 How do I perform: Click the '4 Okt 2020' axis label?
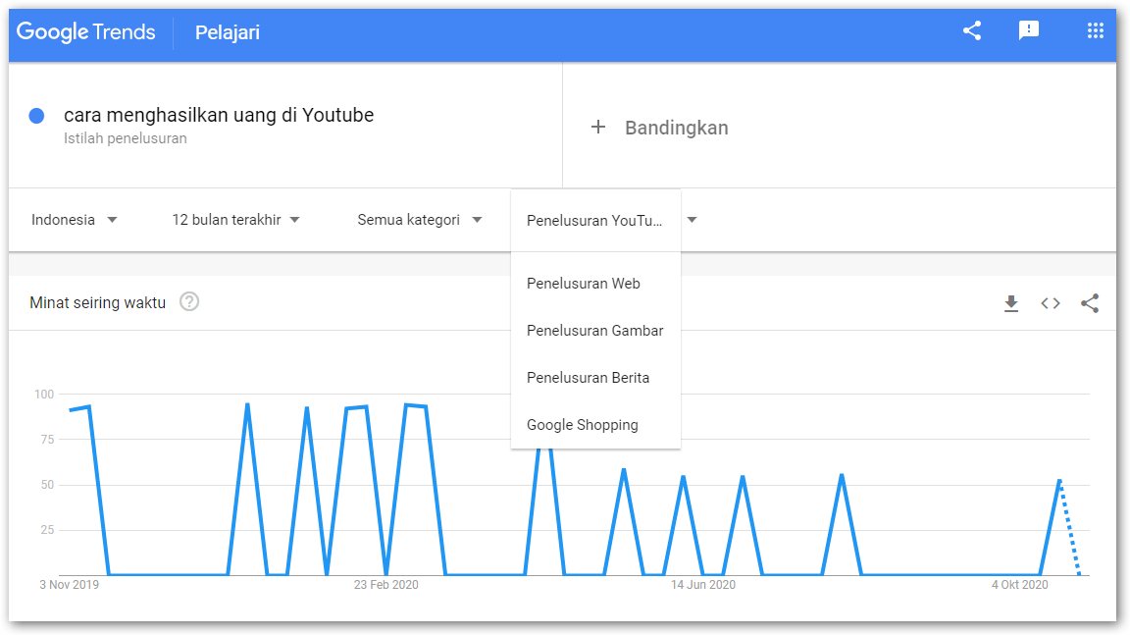click(1020, 585)
